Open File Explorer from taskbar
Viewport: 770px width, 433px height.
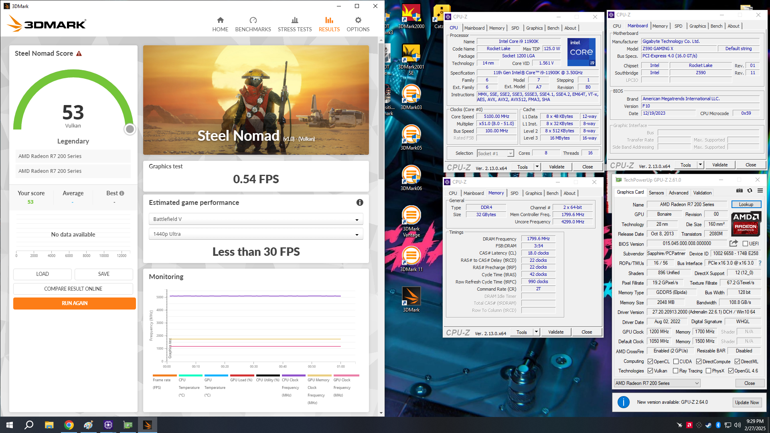tap(49, 425)
